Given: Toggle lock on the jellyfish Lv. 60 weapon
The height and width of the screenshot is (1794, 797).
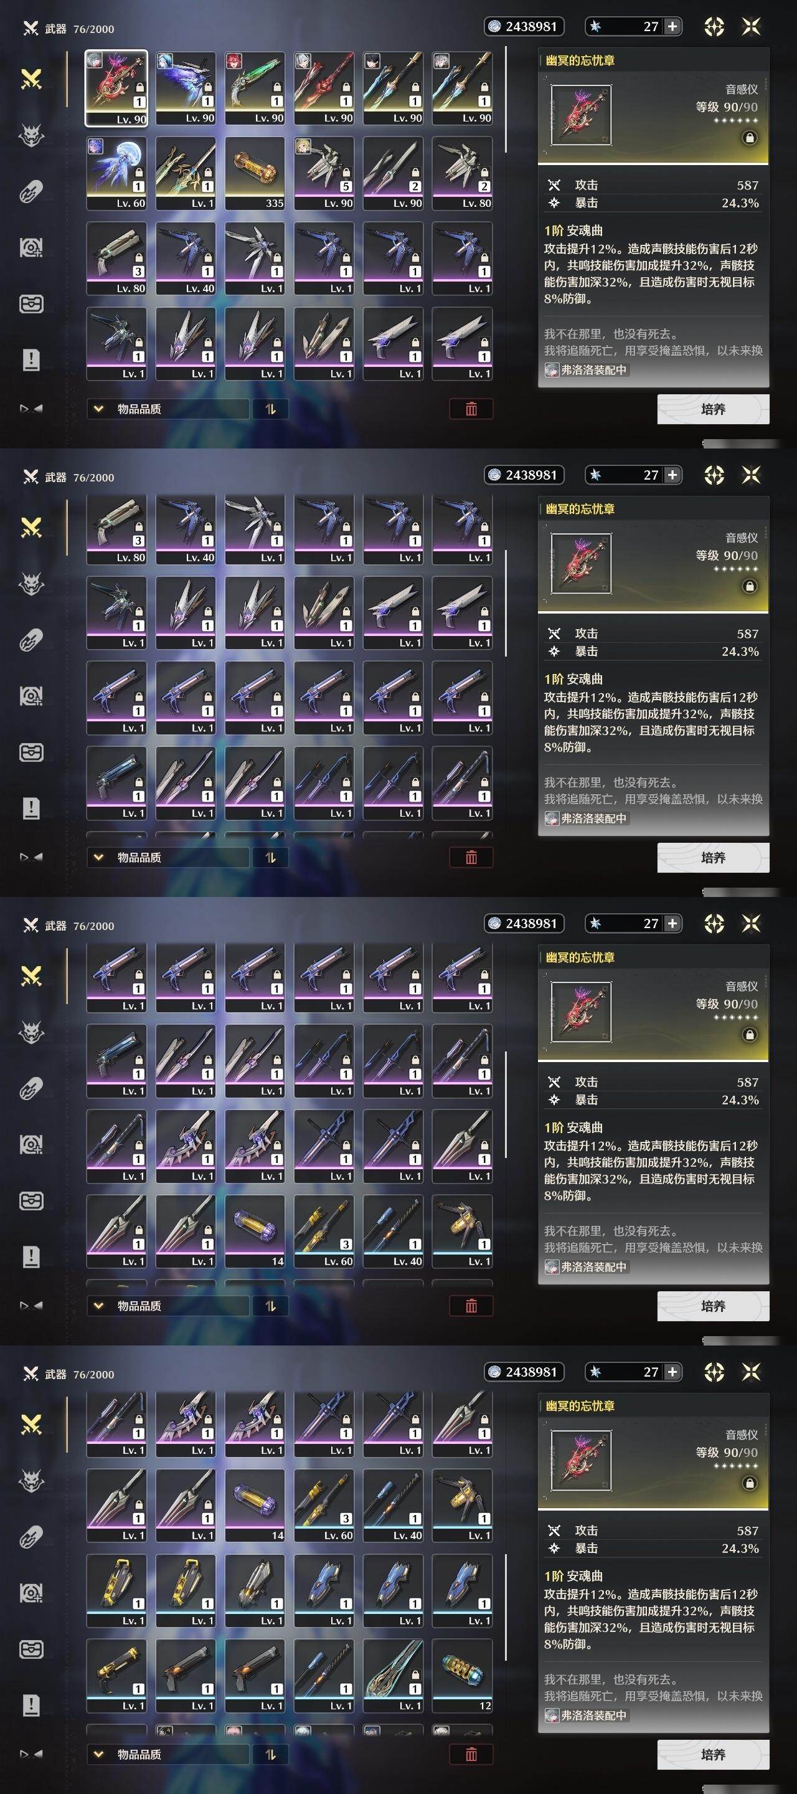Looking at the screenshot, I should pos(138,172).
